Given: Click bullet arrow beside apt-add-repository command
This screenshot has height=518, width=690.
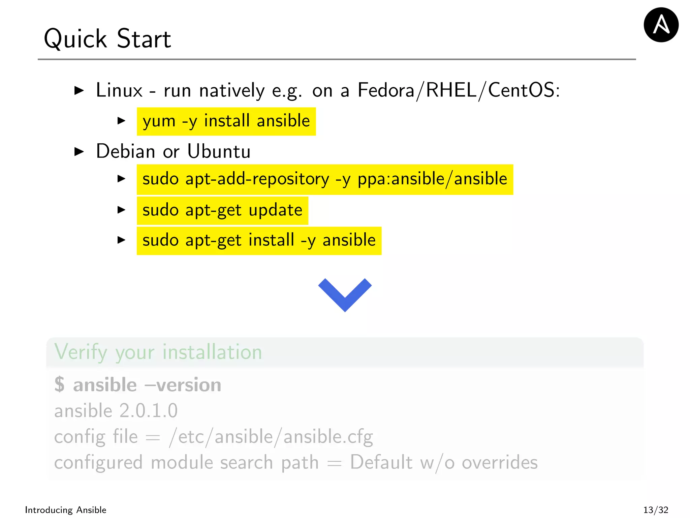Looking at the screenshot, I should pos(121,179).
